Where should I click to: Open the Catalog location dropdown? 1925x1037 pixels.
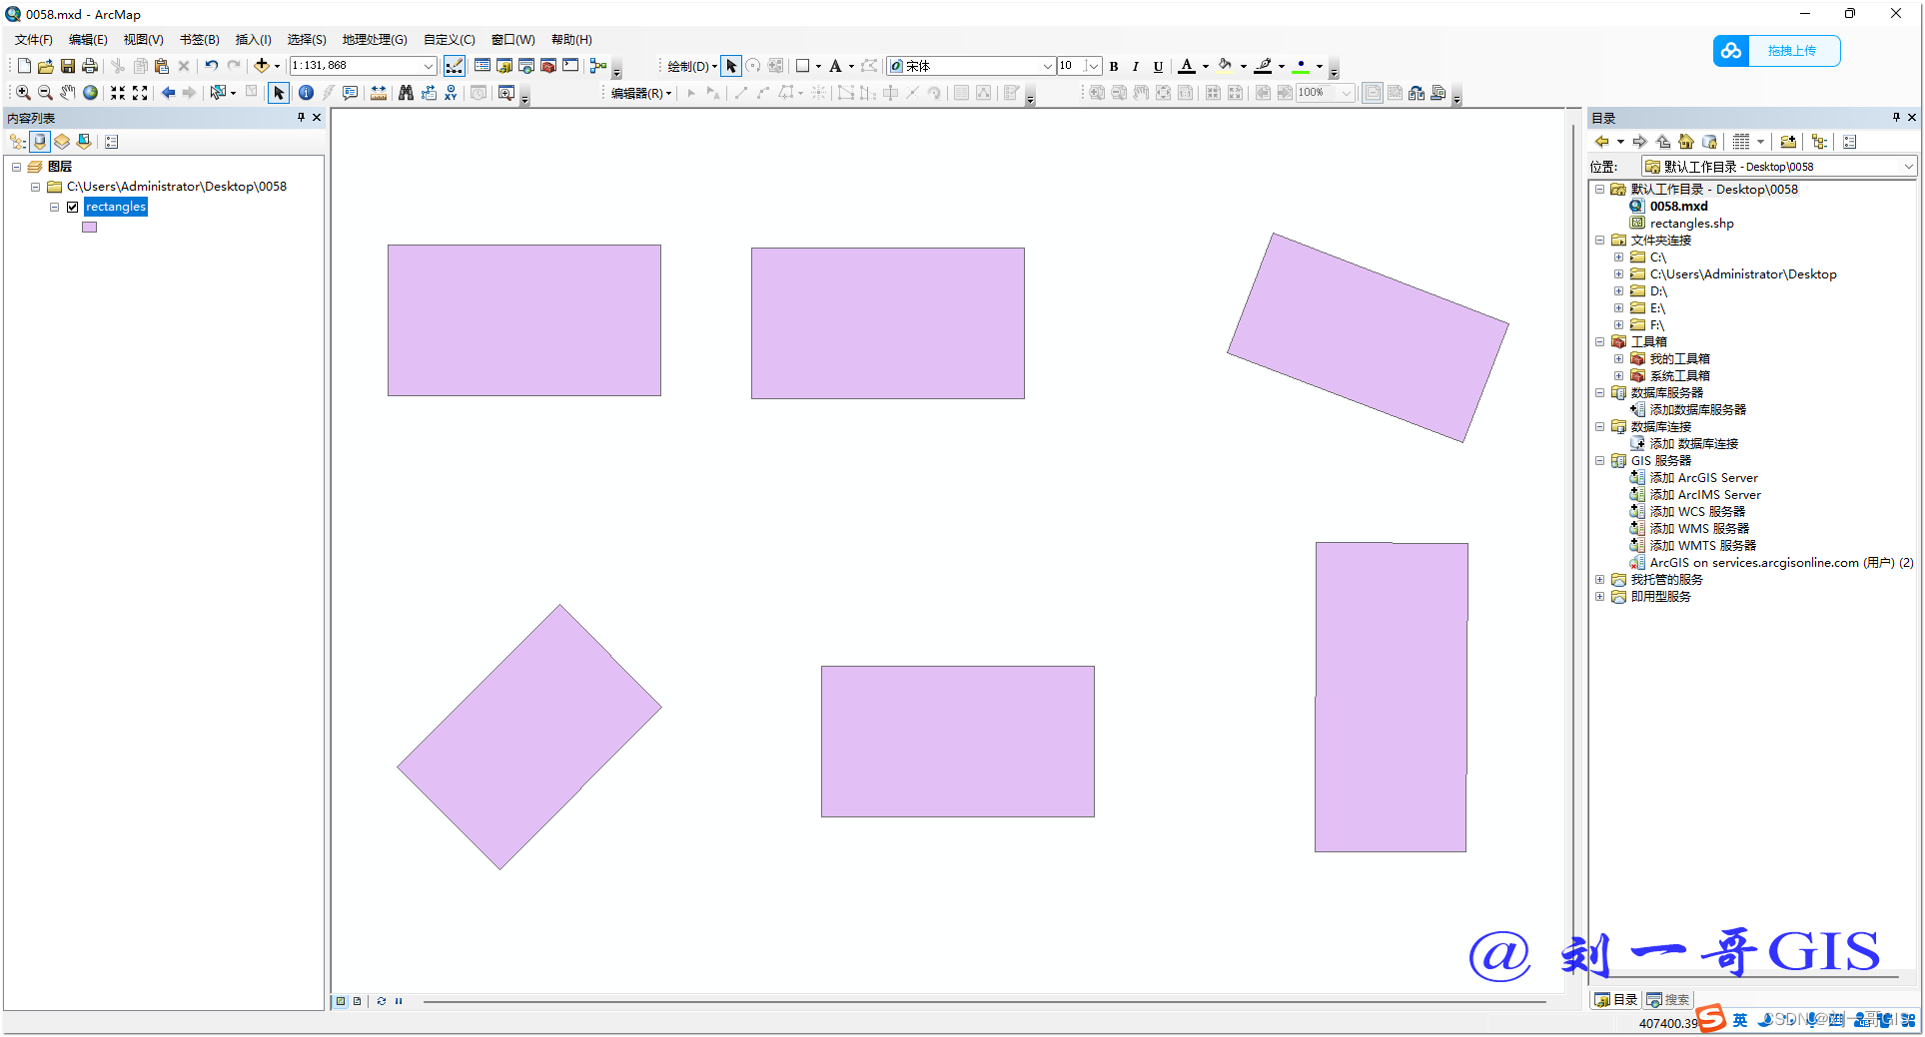[x=1908, y=167]
